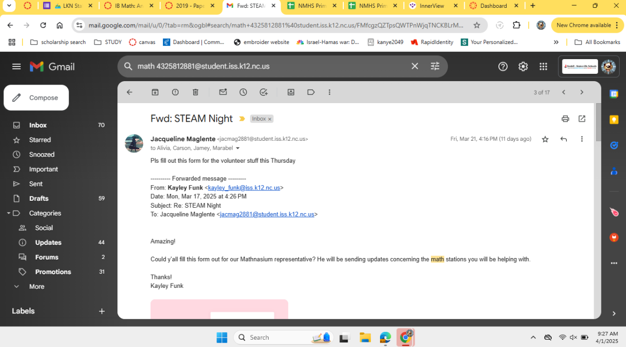Show recipient details dropdown arrow

pyautogui.click(x=238, y=148)
